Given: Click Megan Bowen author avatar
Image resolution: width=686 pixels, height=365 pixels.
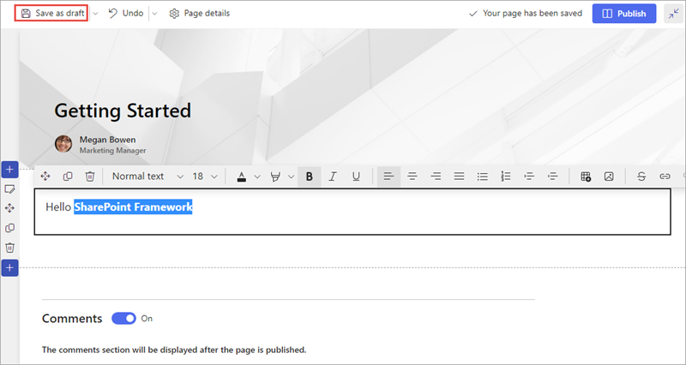Looking at the screenshot, I should tap(63, 143).
